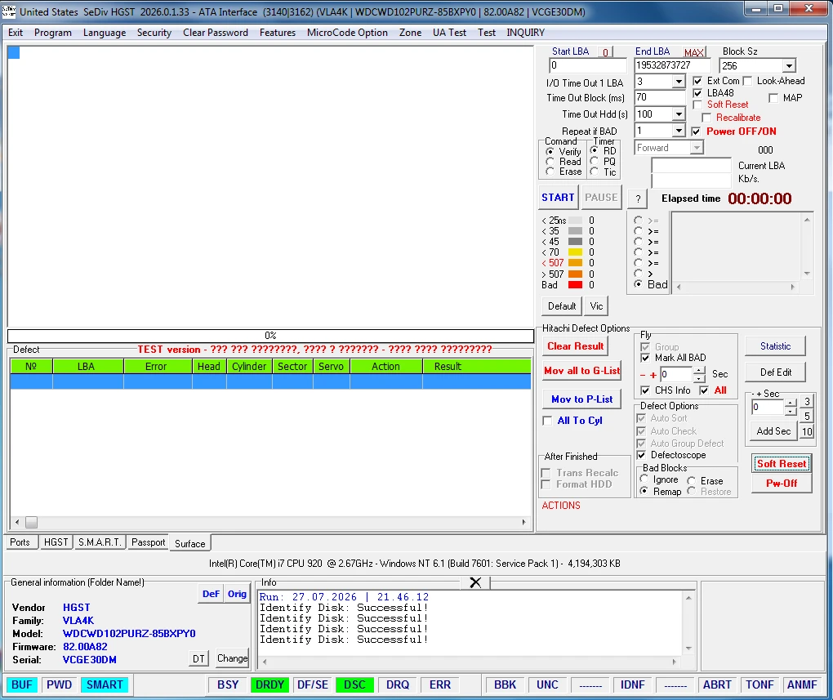Open the Time Out Hdd dropdown
This screenshot has width=833, height=700.
(679, 114)
